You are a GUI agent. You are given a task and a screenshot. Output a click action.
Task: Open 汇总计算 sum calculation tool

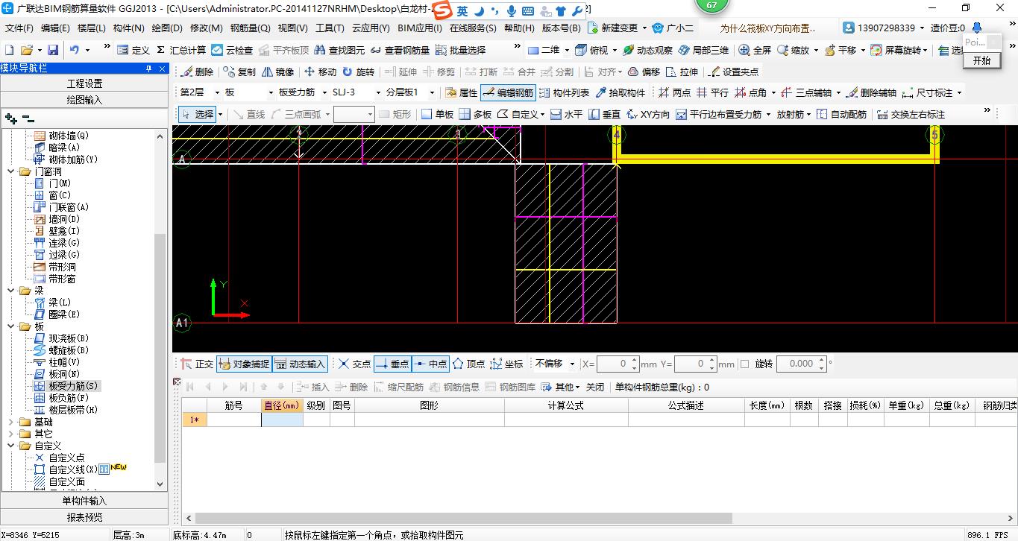coord(181,50)
